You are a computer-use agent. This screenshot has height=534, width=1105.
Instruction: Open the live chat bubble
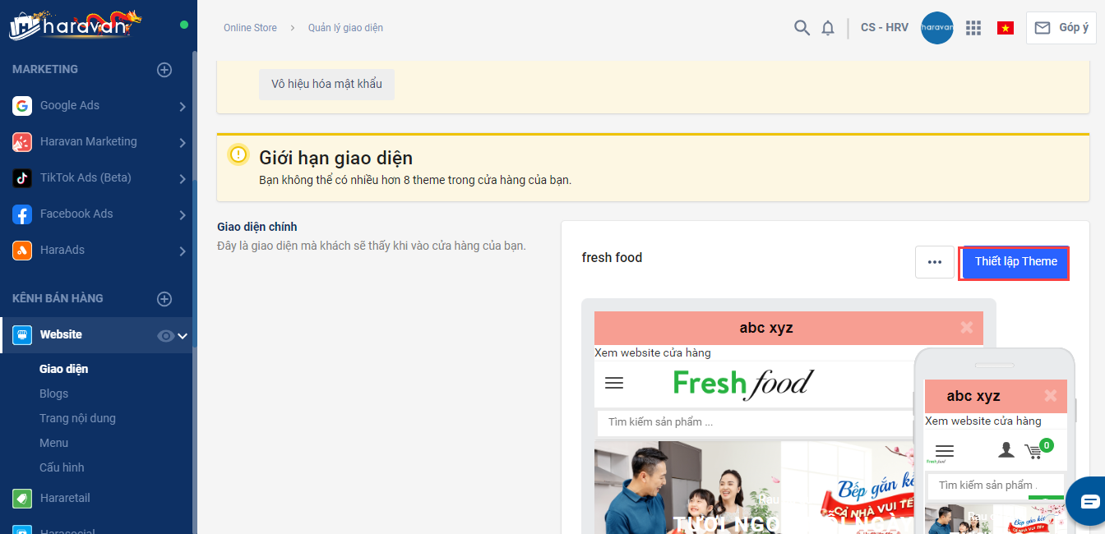(x=1089, y=501)
